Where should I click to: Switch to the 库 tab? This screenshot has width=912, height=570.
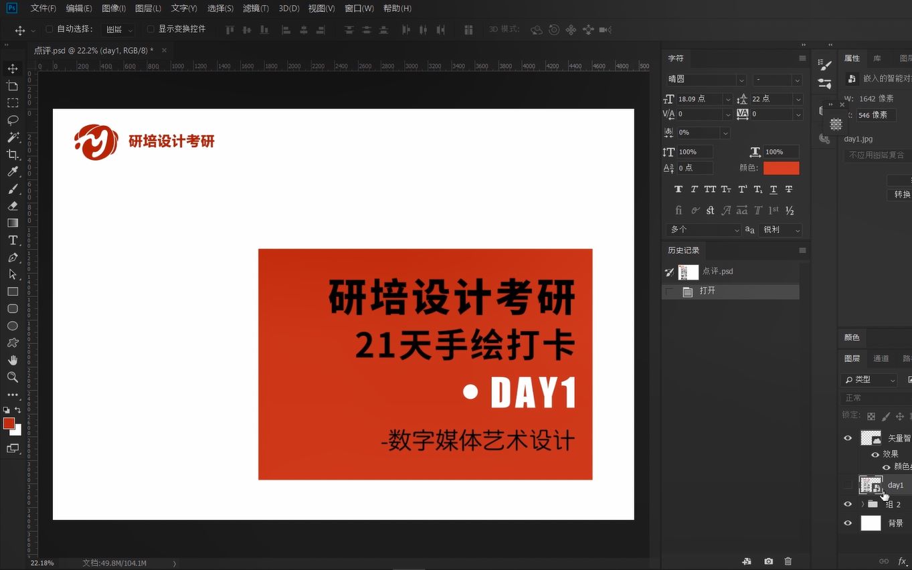877,59
